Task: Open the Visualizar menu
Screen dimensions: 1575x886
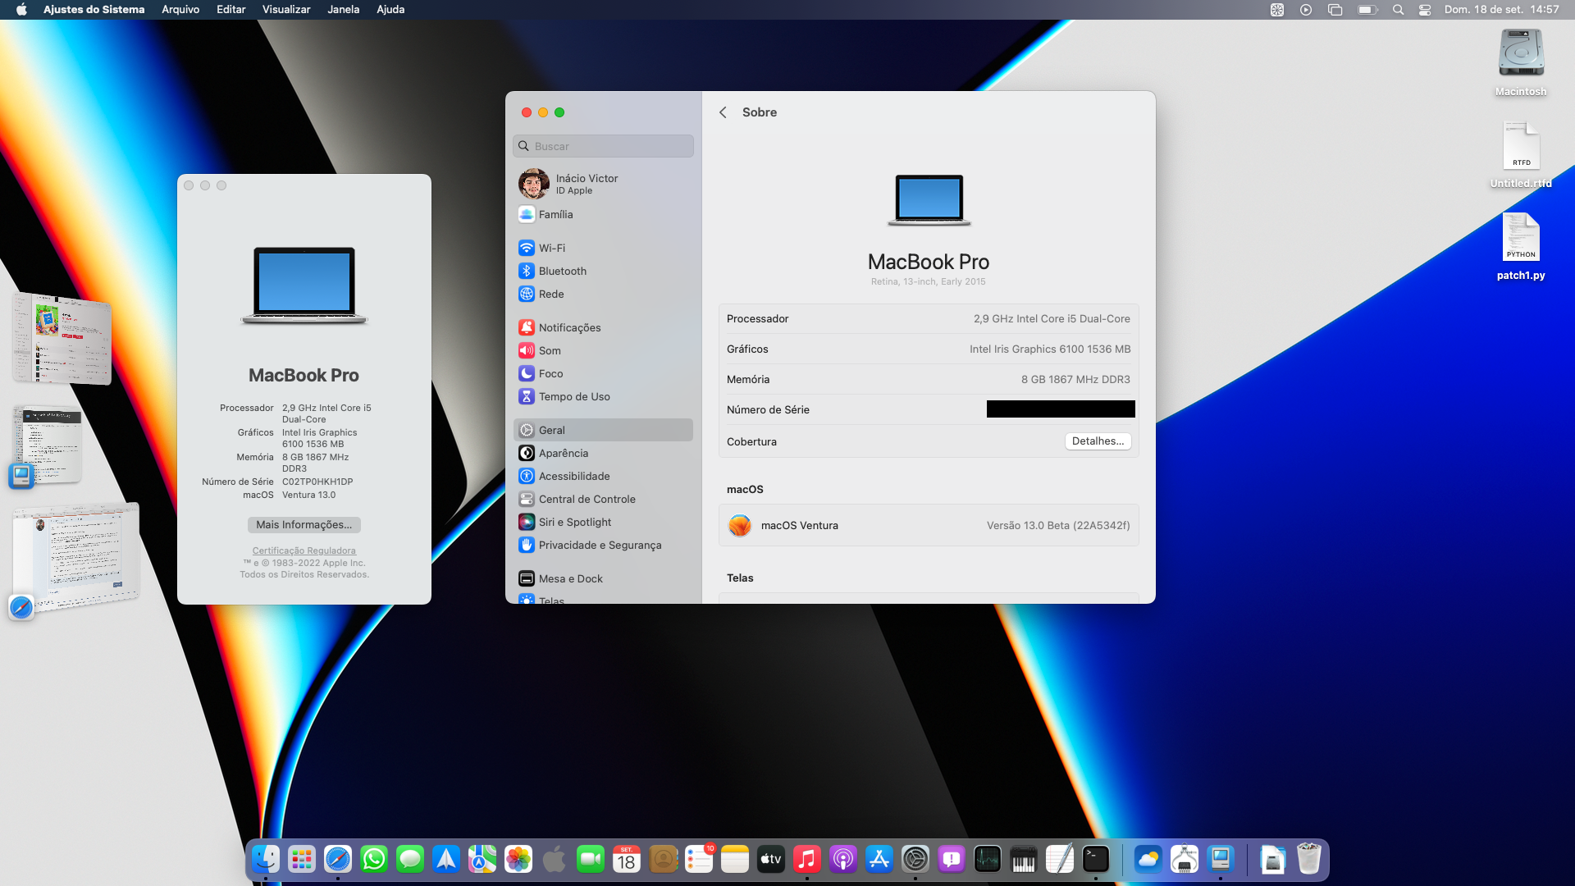Action: pyautogui.click(x=285, y=10)
